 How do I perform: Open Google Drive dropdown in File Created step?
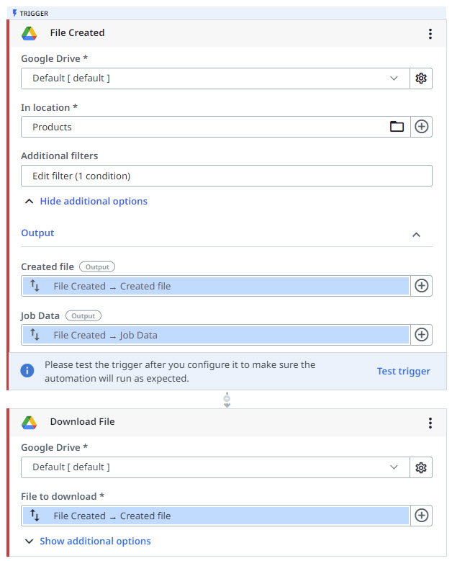[215, 78]
